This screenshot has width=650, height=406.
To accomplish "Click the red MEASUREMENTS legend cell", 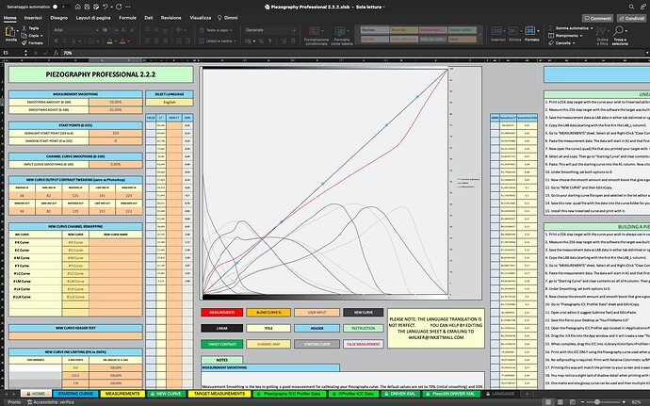I will point(221,313).
